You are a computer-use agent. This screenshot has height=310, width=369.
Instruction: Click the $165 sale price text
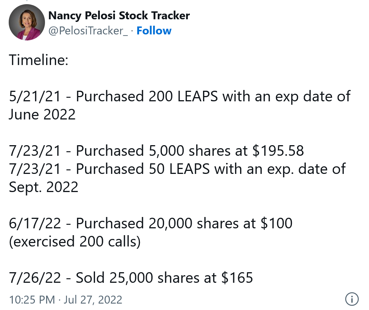237,277
